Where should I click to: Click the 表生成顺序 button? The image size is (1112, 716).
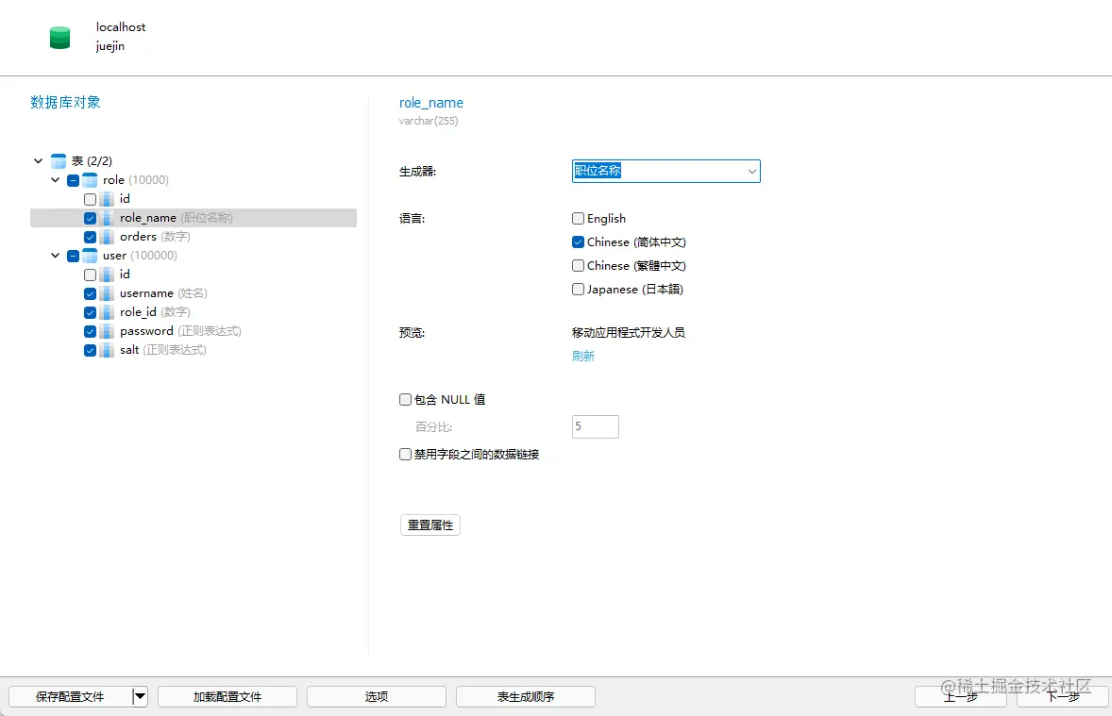[526, 697]
